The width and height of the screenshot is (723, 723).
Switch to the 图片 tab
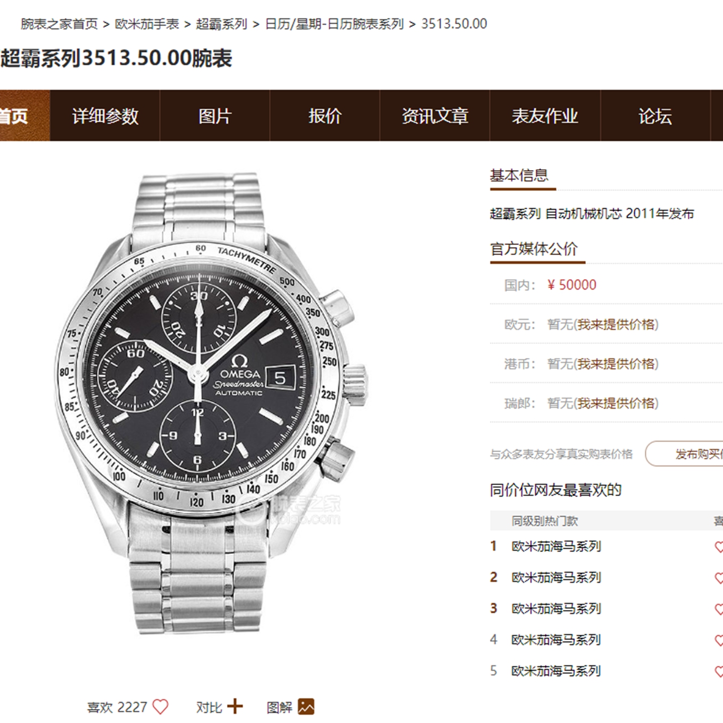pyautogui.click(x=215, y=116)
